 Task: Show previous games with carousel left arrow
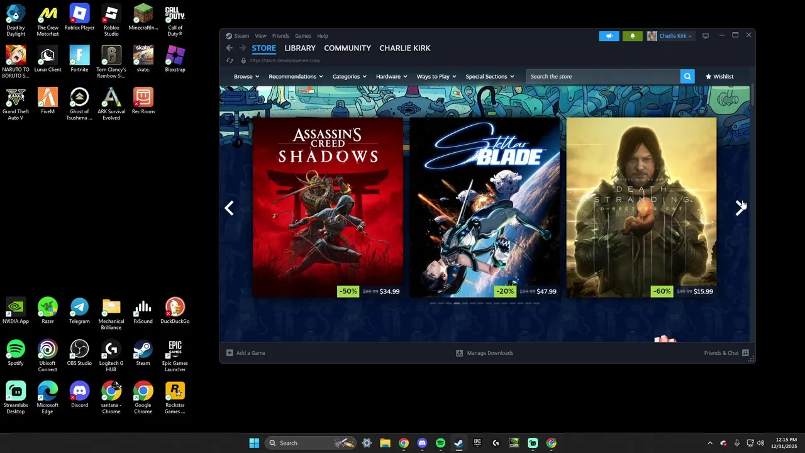point(230,208)
